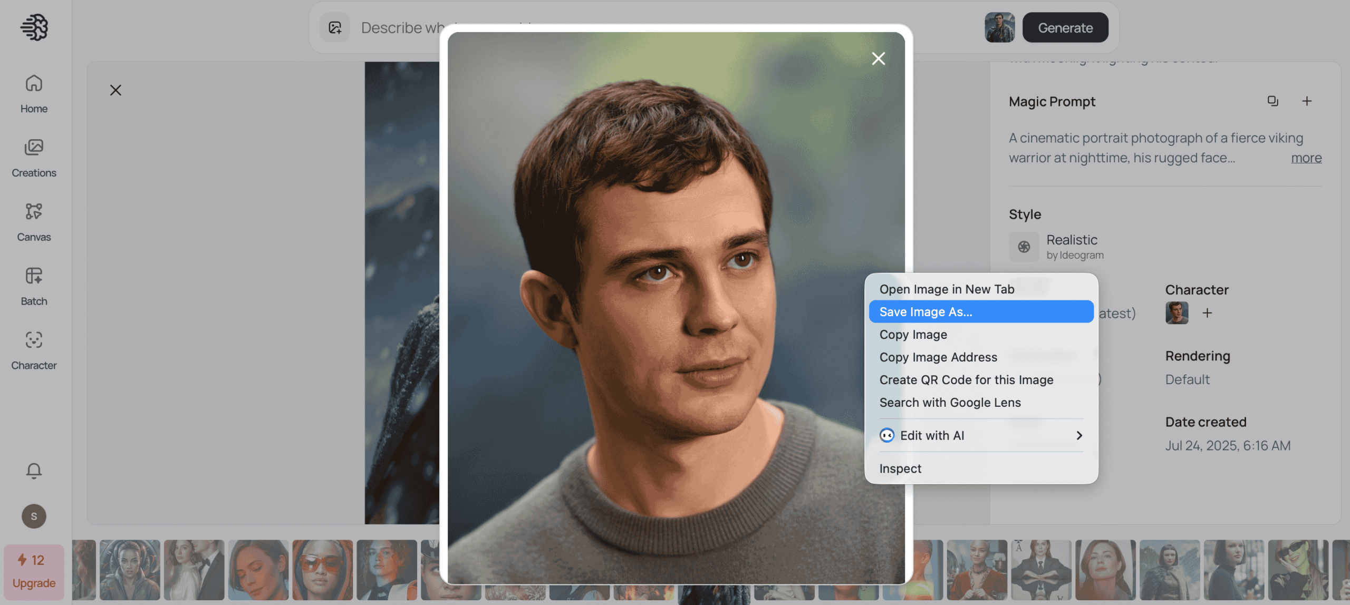Close the enlarged portrait popup
This screenshot has width=1350, height=605.
(878, 58)
